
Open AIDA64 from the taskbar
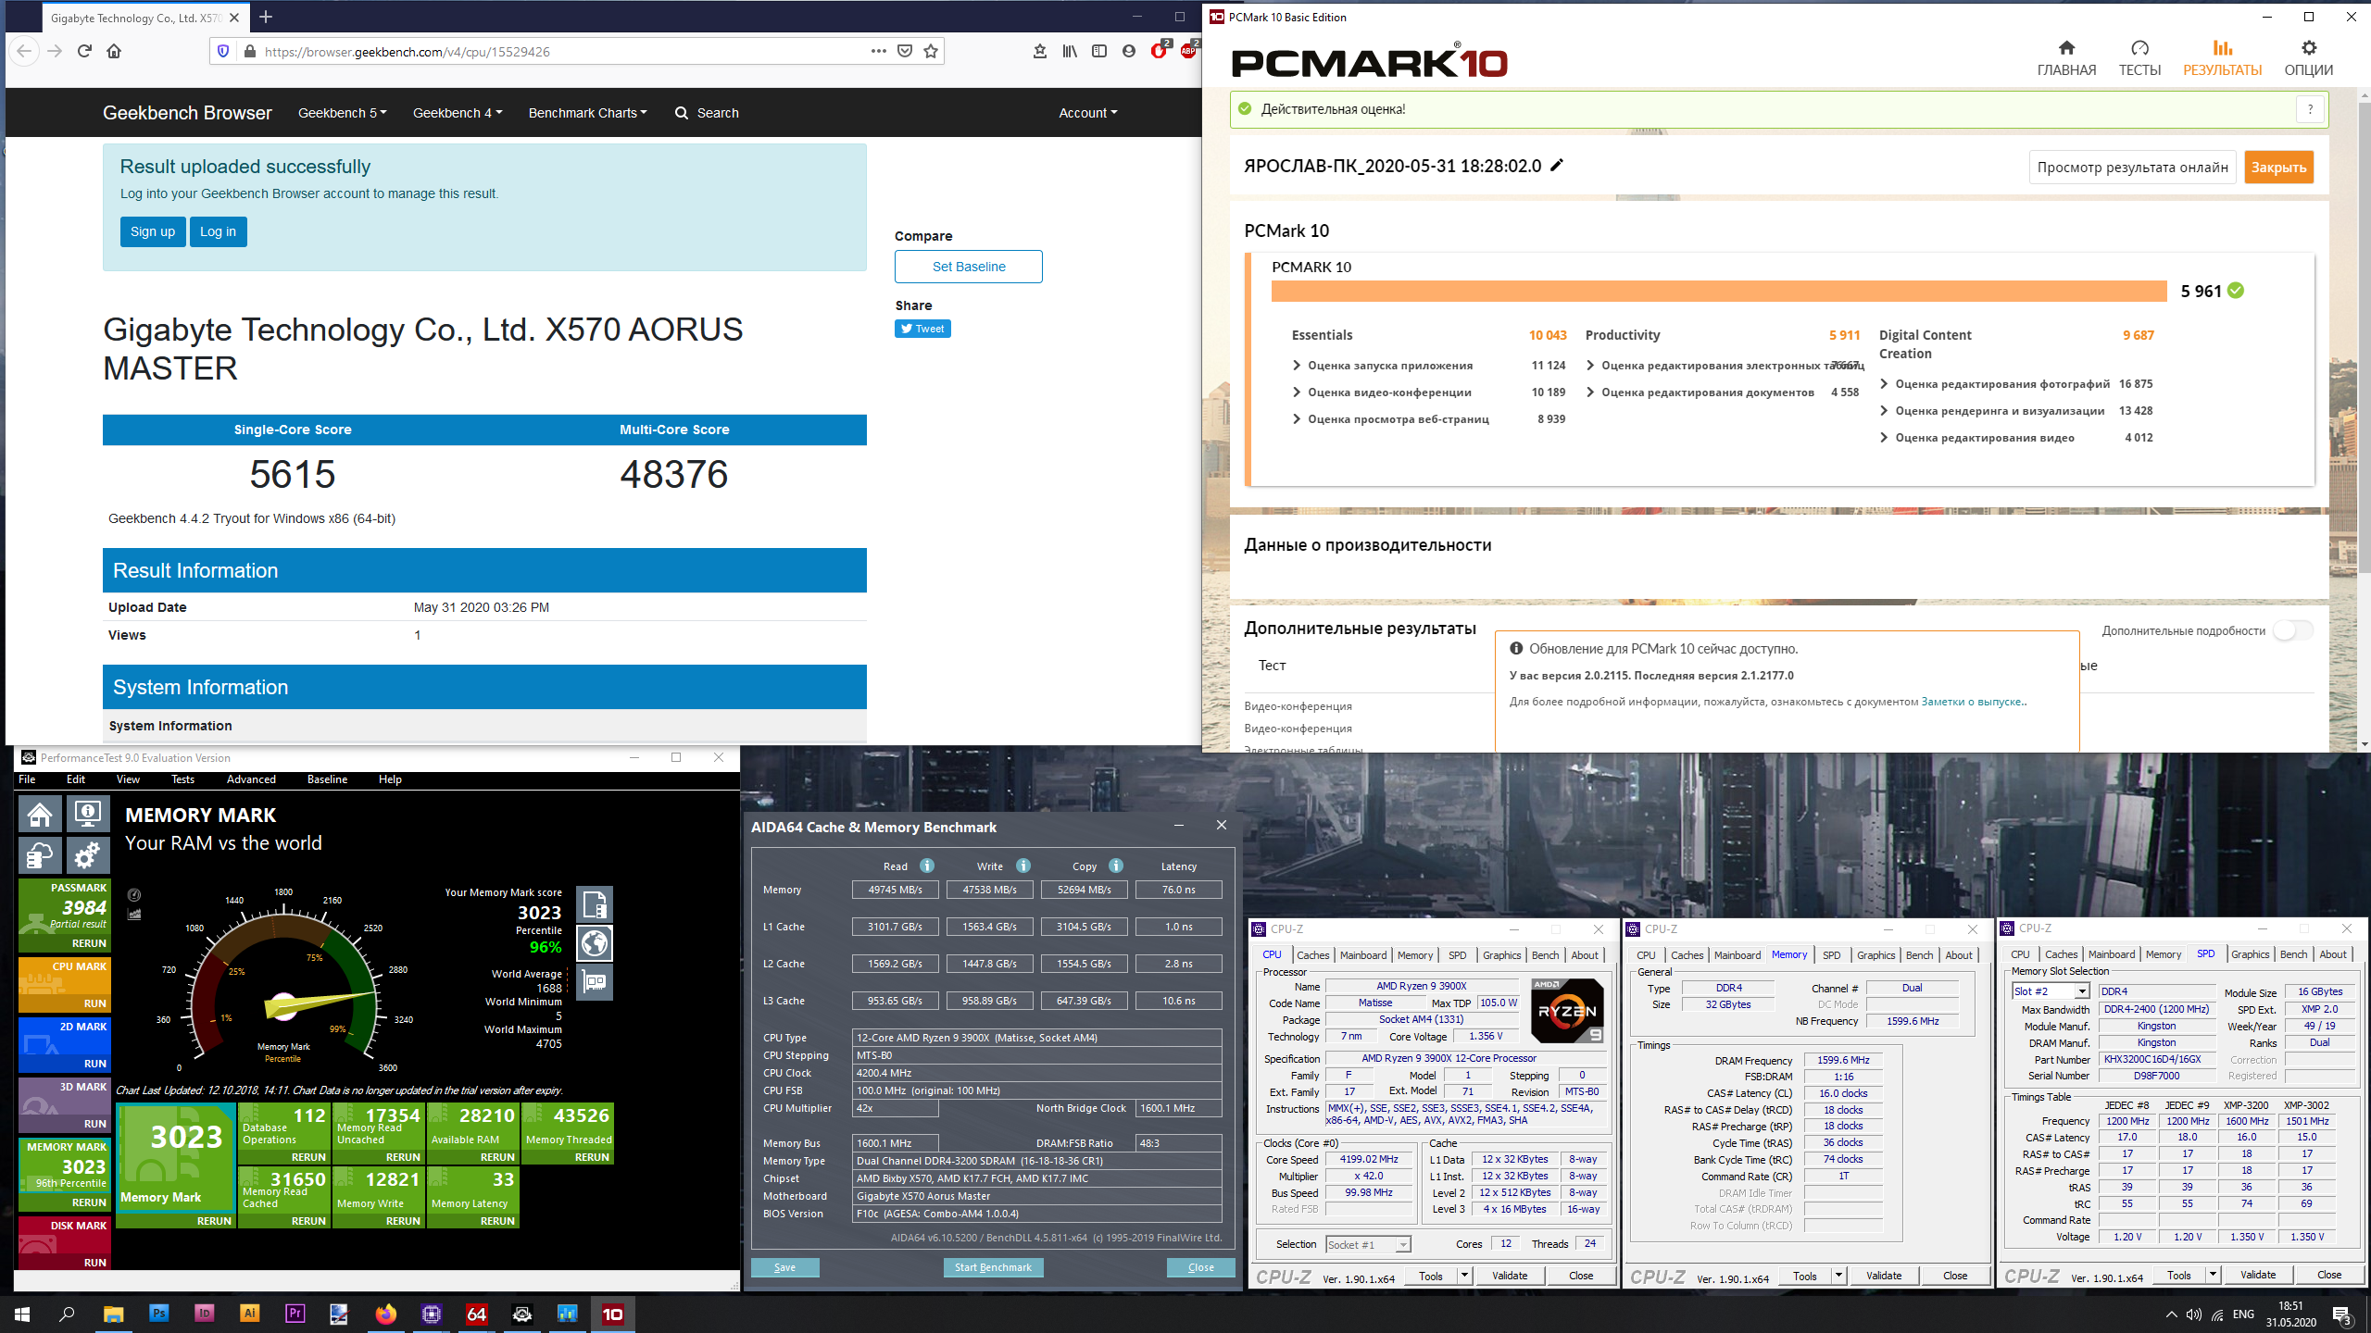coord(477,1314)
